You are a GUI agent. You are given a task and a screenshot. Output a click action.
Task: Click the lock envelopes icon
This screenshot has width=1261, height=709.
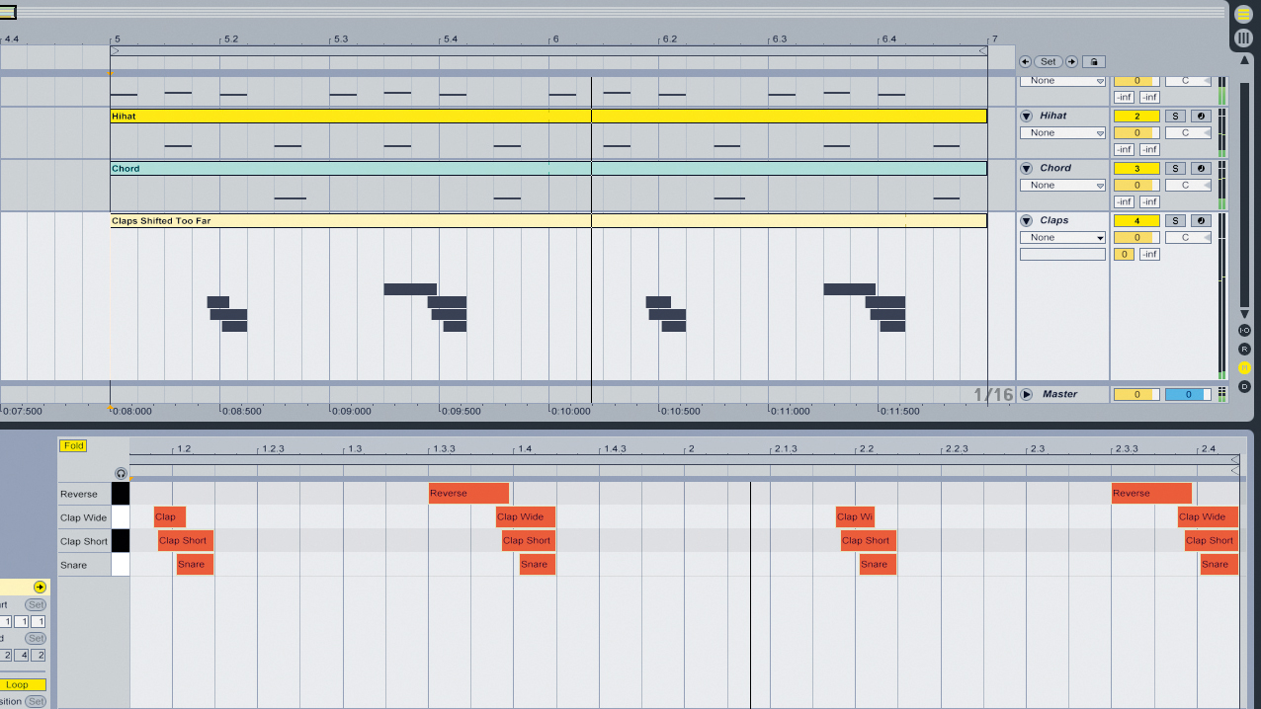point(1093,61)
